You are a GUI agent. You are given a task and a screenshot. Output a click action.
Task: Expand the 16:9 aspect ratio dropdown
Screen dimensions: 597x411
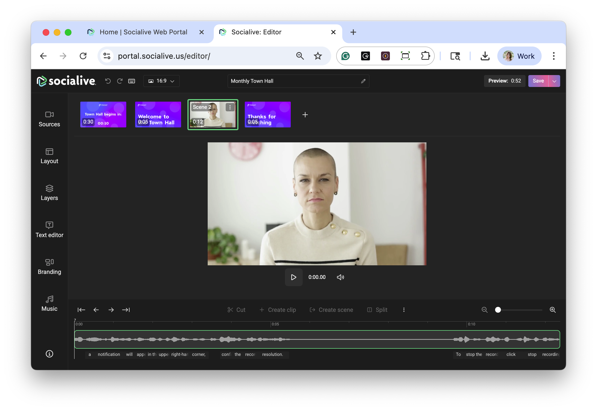[161, 81]
